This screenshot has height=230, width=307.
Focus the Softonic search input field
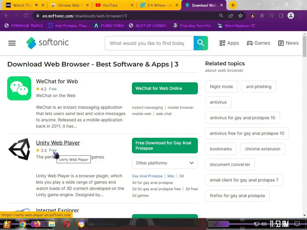point(149,43)
